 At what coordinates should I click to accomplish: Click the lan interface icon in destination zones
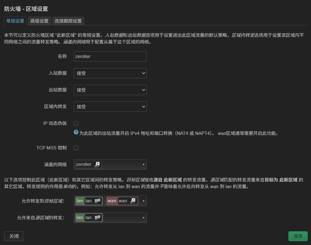(97, 201)
